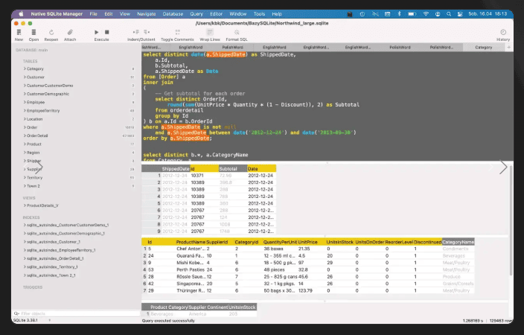
Task: Click the Thüringer R... product name cell
Action: pyautogui.click(x=191, y=290)
